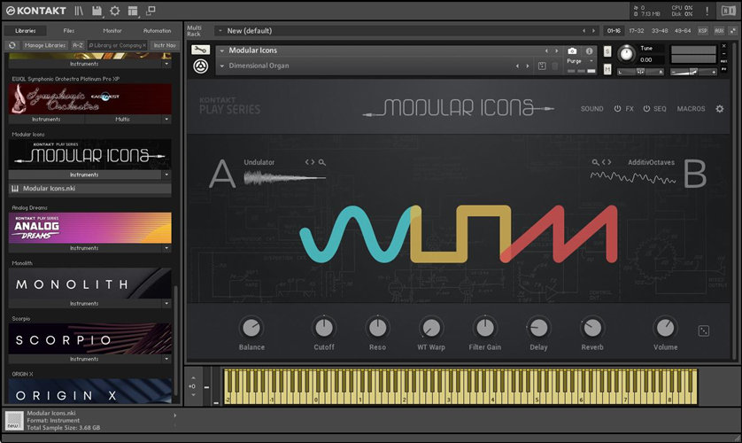Switch to the Files tab
Image resolution: width=742 pixels, height=443 pixels.
[69, 31]
